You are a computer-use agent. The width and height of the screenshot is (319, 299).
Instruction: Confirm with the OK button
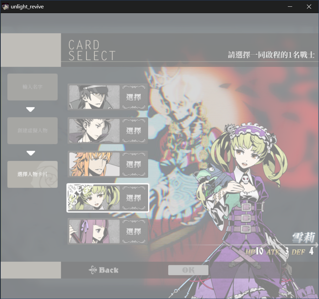[x=188, y=270]
